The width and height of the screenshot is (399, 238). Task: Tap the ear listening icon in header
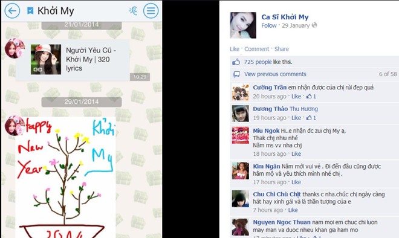(x=133, y=11)
